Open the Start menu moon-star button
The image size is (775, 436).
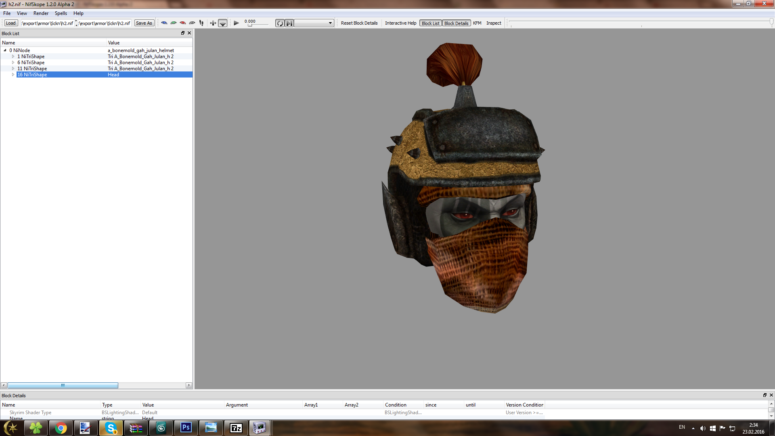click(x=11, y=428)
